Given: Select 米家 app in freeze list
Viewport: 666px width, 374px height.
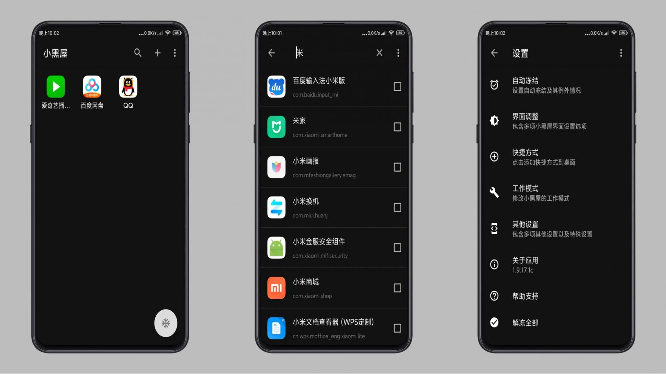Looking at the screenshot, I should click(396, 127).
